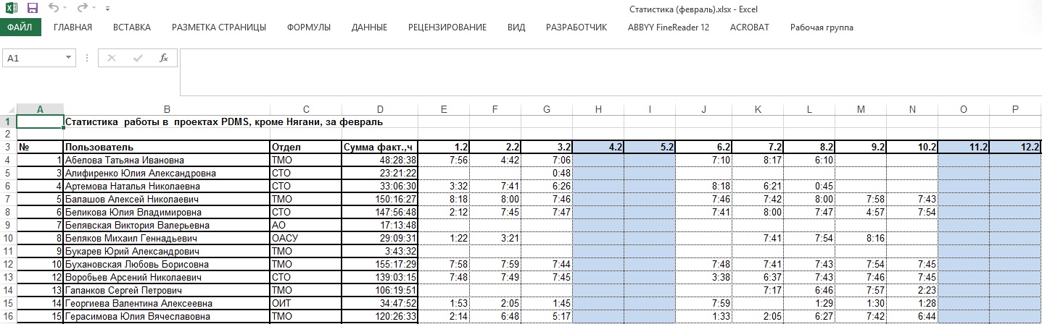
Task: Click the confirm entry checkmark in formula bar
Action: (x=138, y=58)
